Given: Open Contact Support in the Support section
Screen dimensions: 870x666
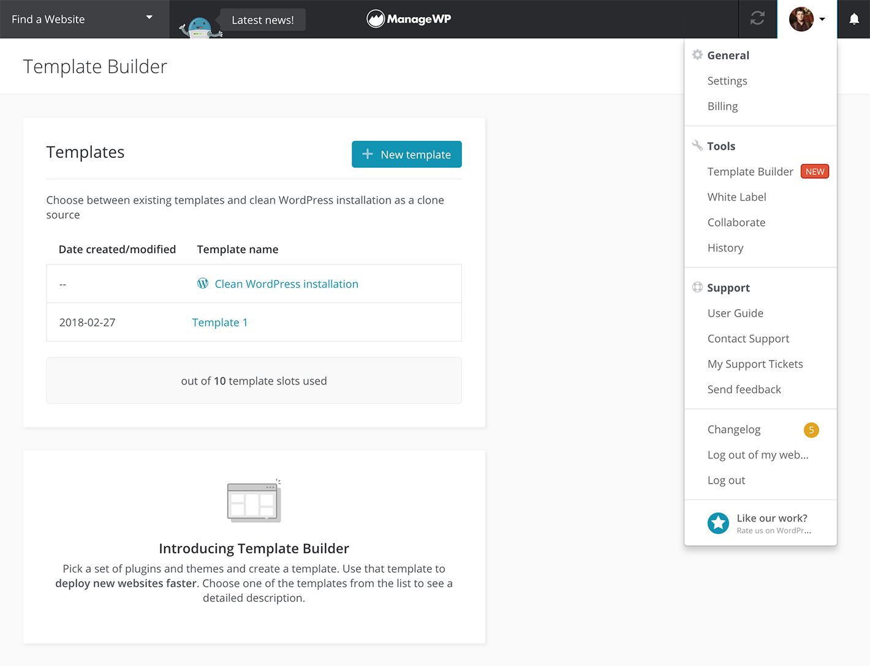Looking at the screenshot, I should click(748, 339).
